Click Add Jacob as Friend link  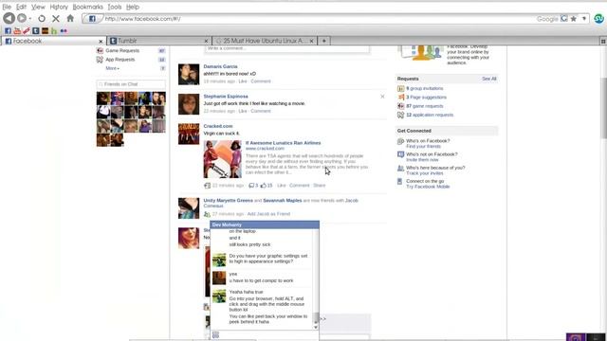(x=268, y=214)
